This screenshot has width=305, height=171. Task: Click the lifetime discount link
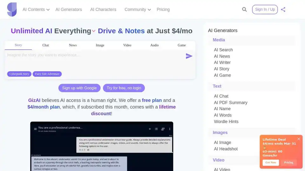point(133,110)
